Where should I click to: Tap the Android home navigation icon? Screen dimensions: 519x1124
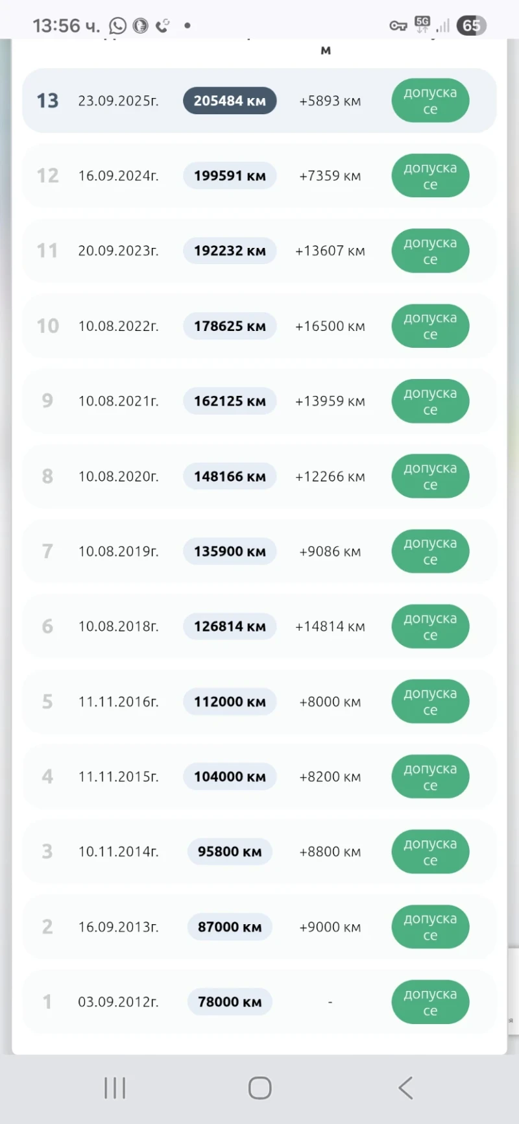coord(259,1088)
